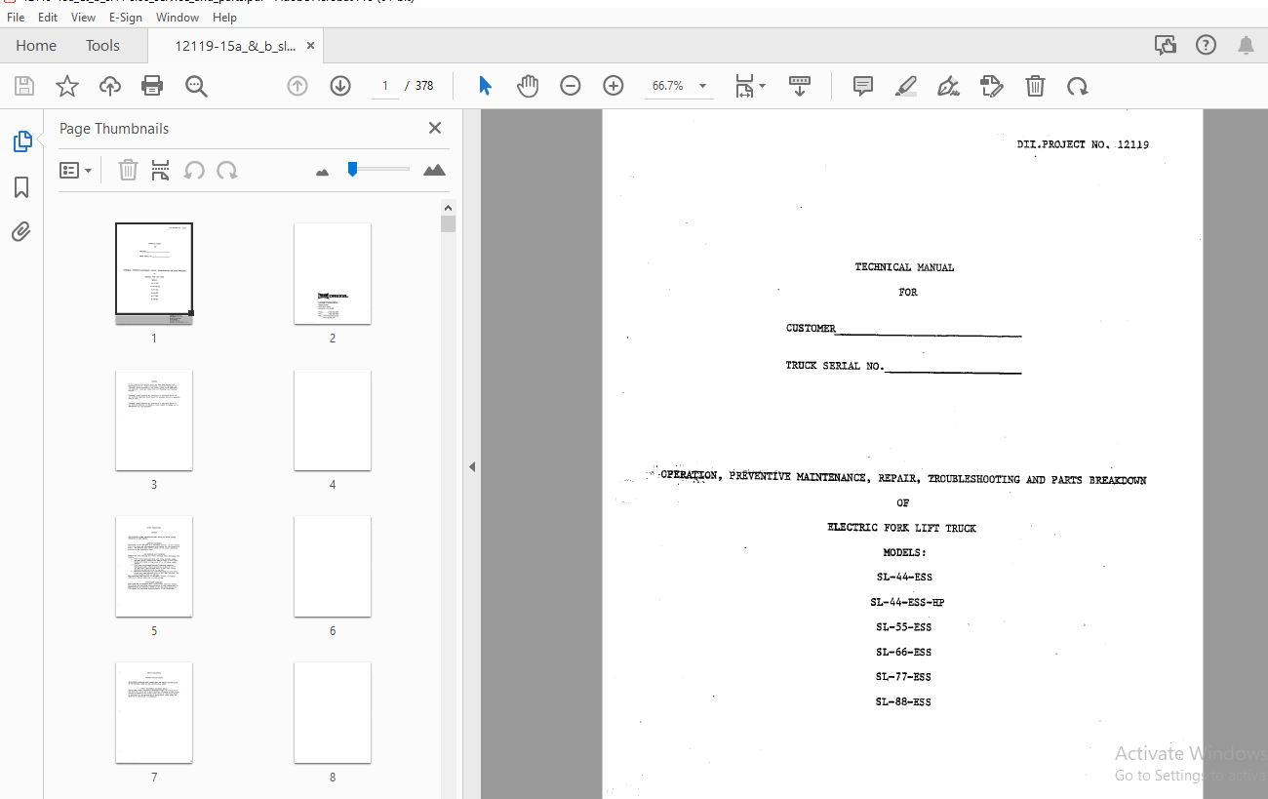Click thumbnails panel scrollbar up arrow
This screenshot has width=1268, height=799.
pyautogui.click(x=449, y=208)
